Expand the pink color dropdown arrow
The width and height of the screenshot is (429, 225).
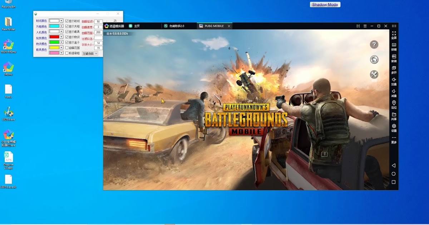61,53
